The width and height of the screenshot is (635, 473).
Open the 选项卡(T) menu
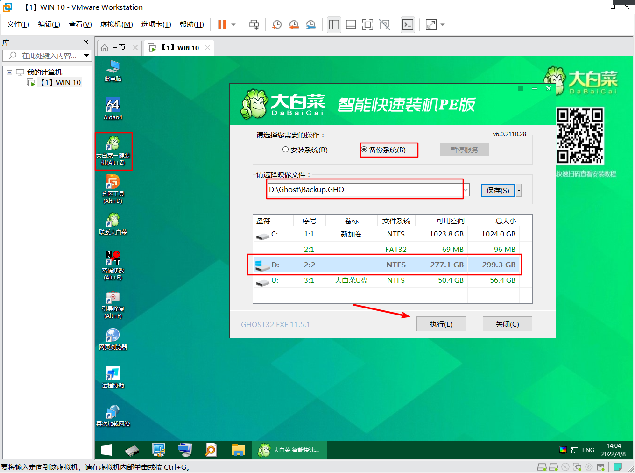(156, 24)
